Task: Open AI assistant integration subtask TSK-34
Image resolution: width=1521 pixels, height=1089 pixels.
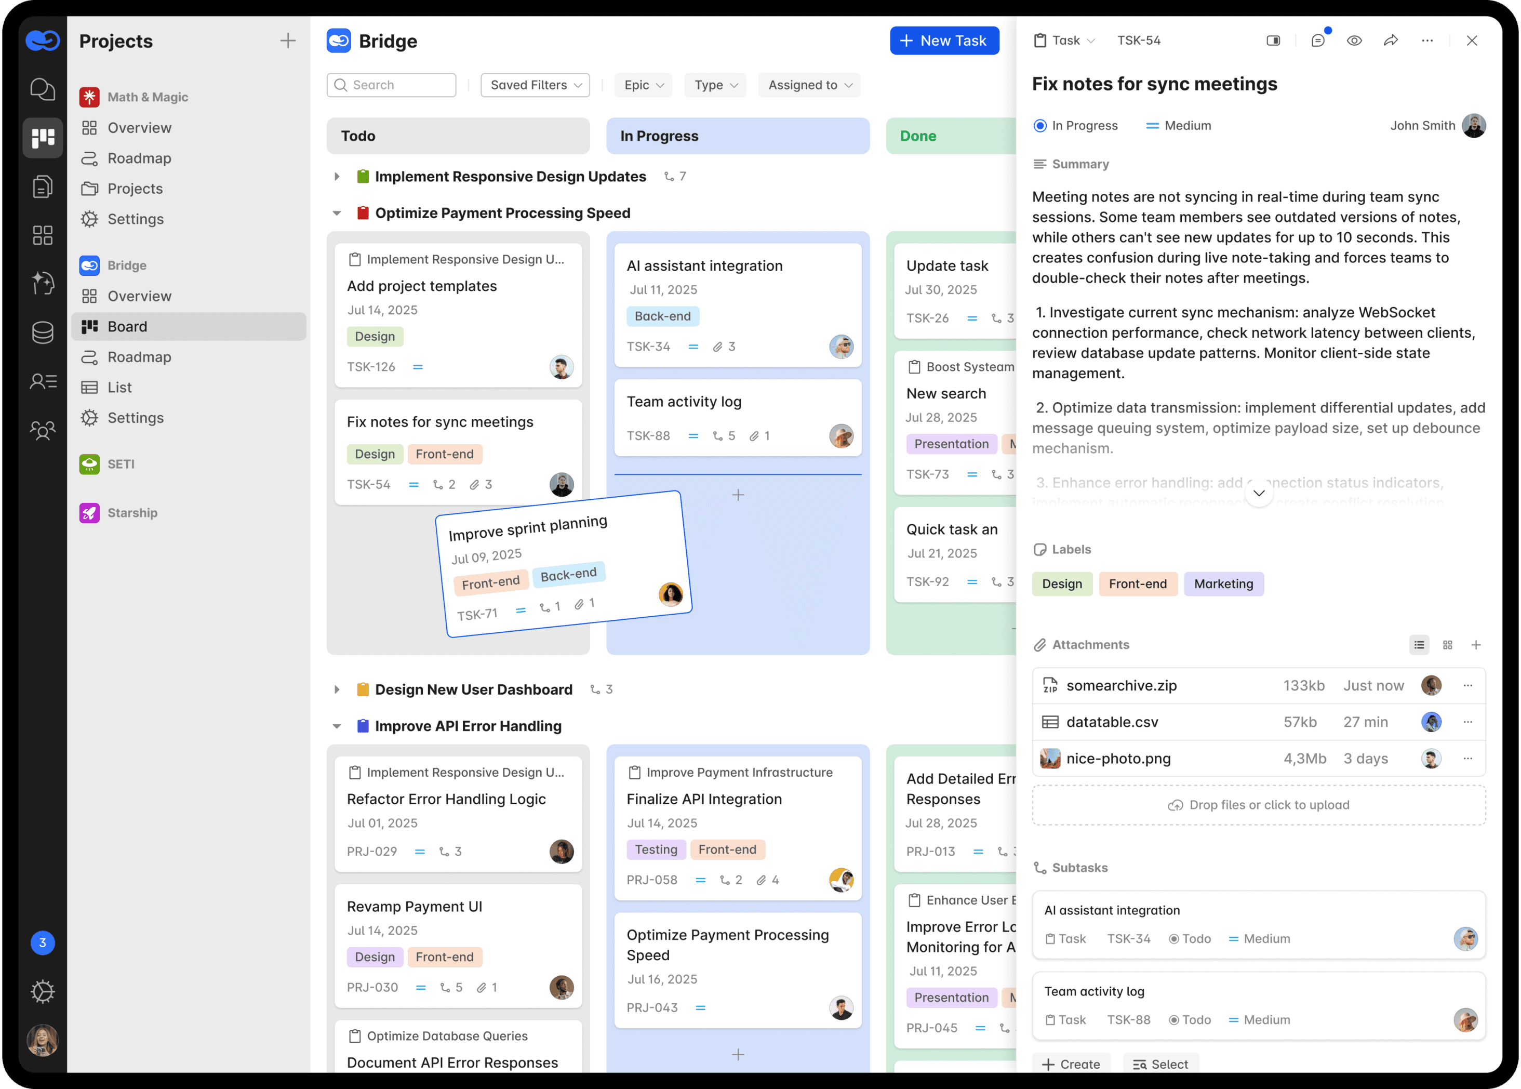Action: pos(1258,925)
